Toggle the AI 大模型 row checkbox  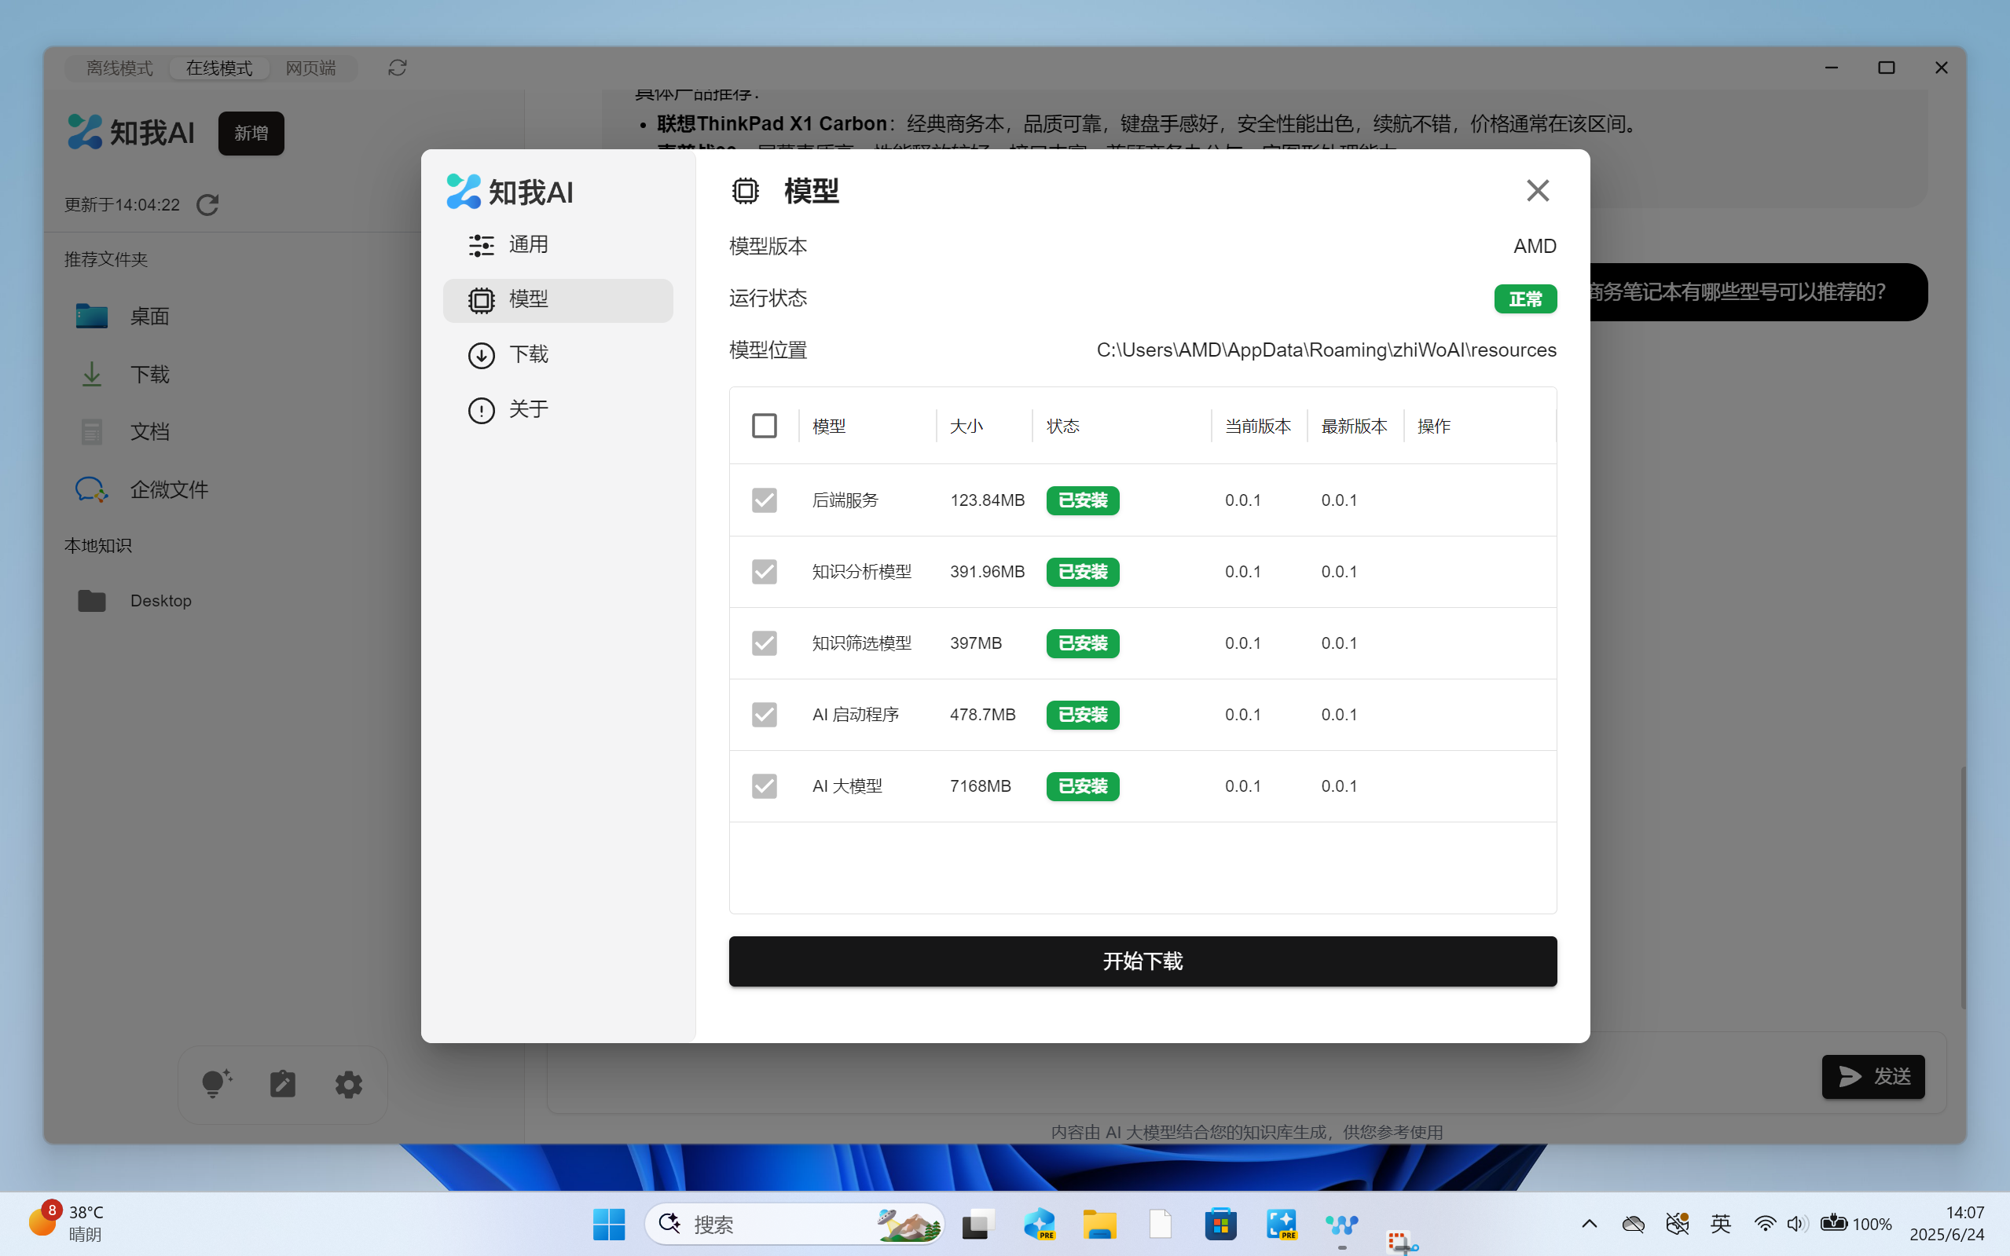pos(764,785)
